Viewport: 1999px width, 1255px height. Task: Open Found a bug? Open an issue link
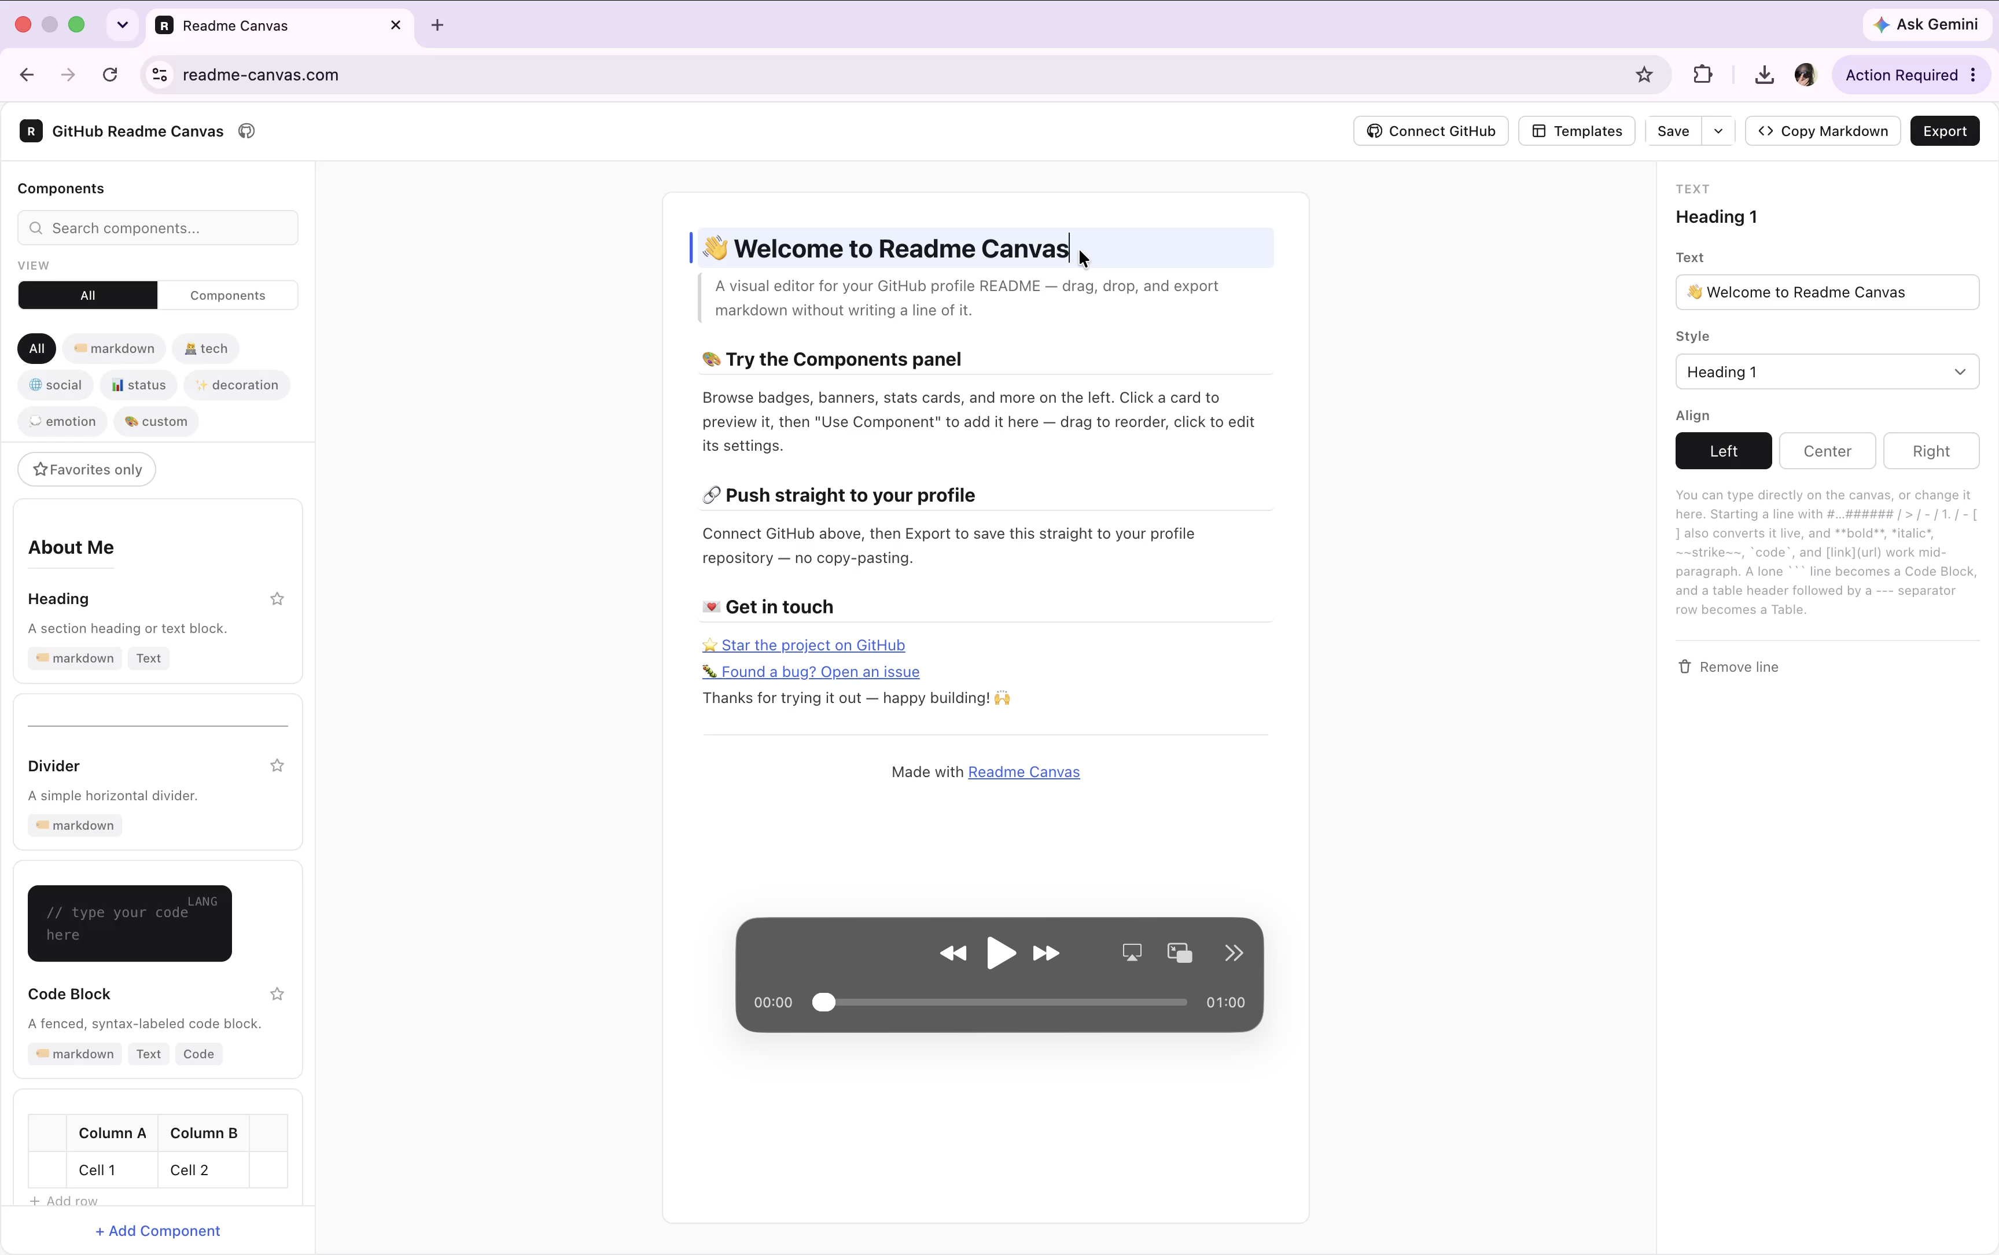(811, 672)
